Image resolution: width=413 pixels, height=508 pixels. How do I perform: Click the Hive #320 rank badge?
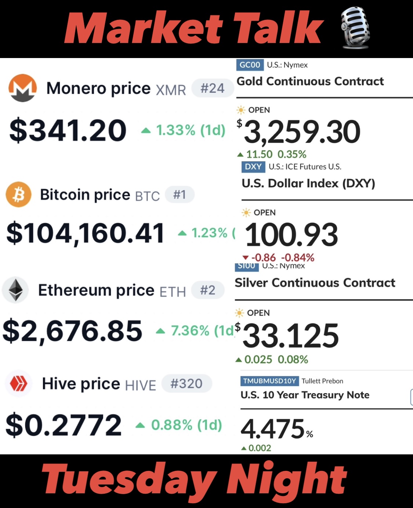(187, 383)
